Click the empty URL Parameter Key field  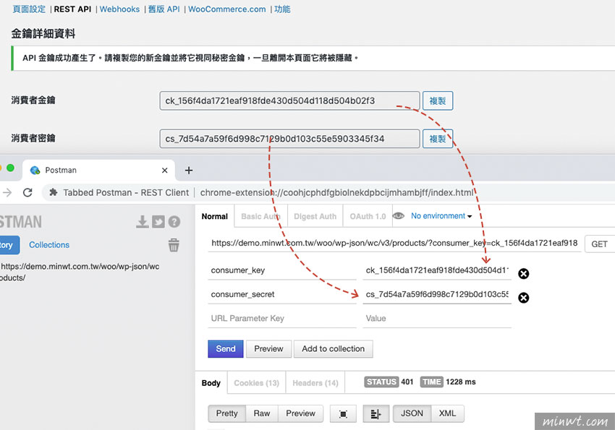point(282,319)
